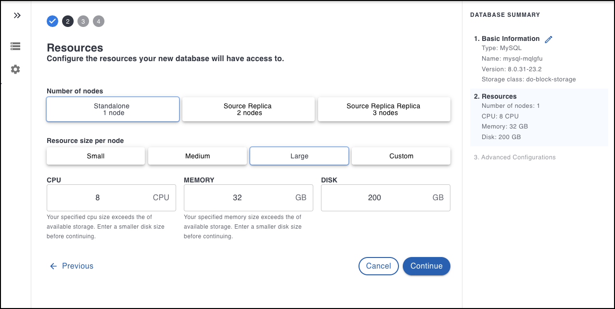Click the step 3 indicator circle
The height and width of the screenshot is (309, 615).
(x=83, y=21)
